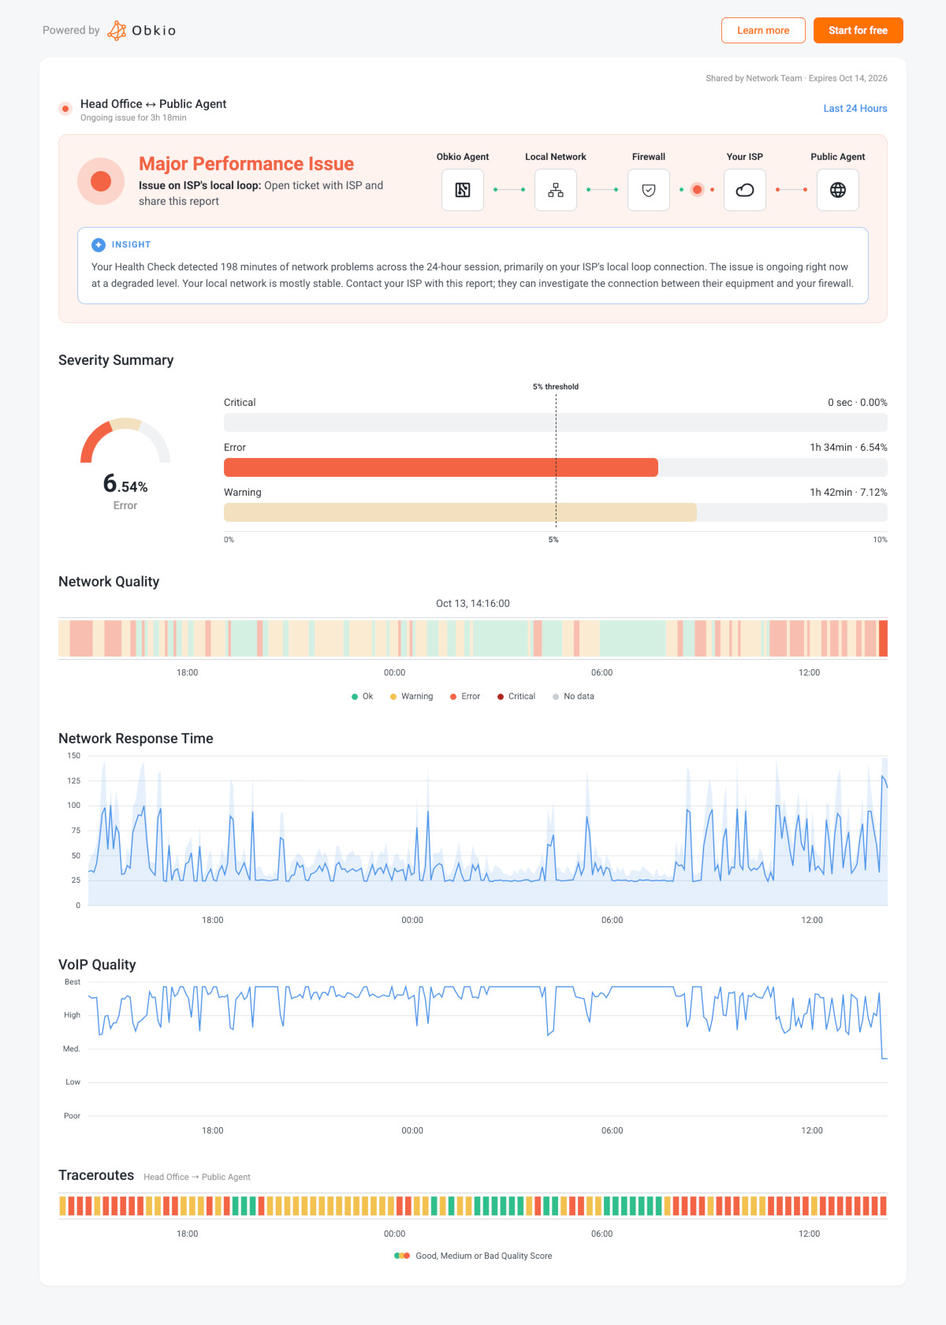
Task: Click the 6.54% Error gauge
Action: [x=125, y=465]
